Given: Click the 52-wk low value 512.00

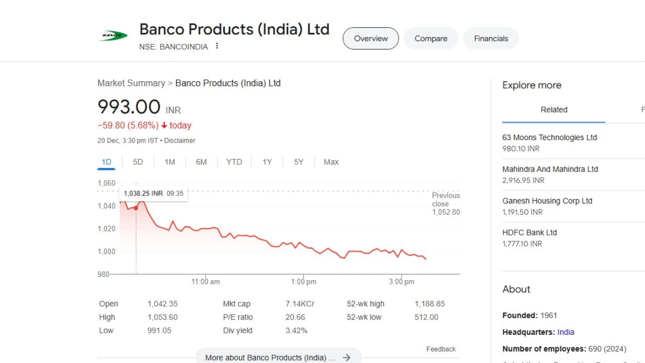Looking at the screenshot, I should [x=426, y=317].
